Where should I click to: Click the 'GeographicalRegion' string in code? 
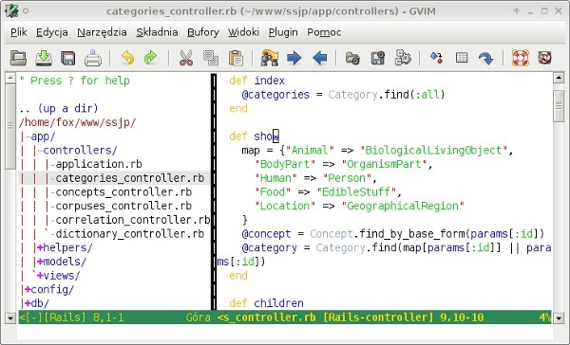tap(403, 206)
